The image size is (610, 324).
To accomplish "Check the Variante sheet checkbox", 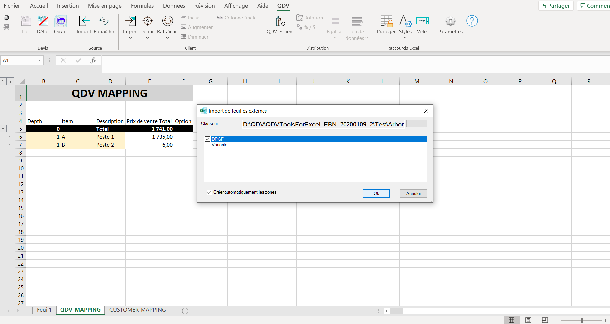I will click(208, 145).
